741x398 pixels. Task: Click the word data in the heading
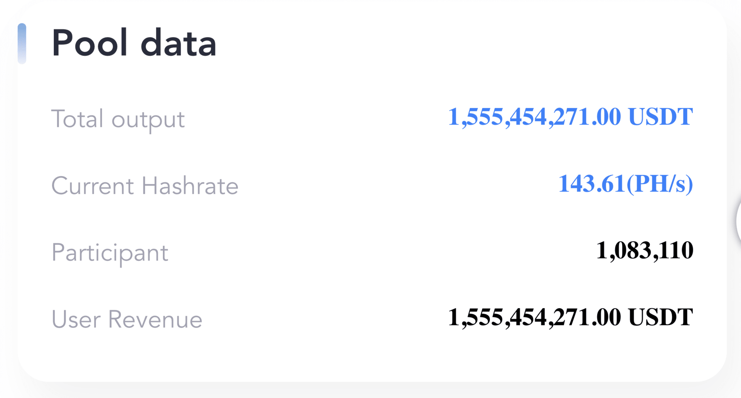pyautogui.click(x=179, y=43)
